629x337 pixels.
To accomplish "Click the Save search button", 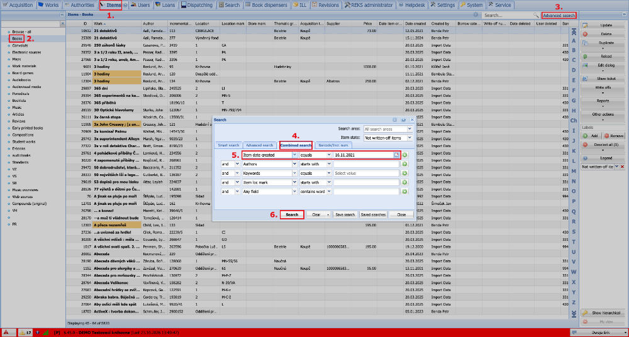I will click(345, 214).
